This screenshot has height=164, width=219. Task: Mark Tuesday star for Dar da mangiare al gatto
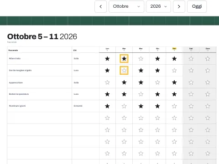124,71
